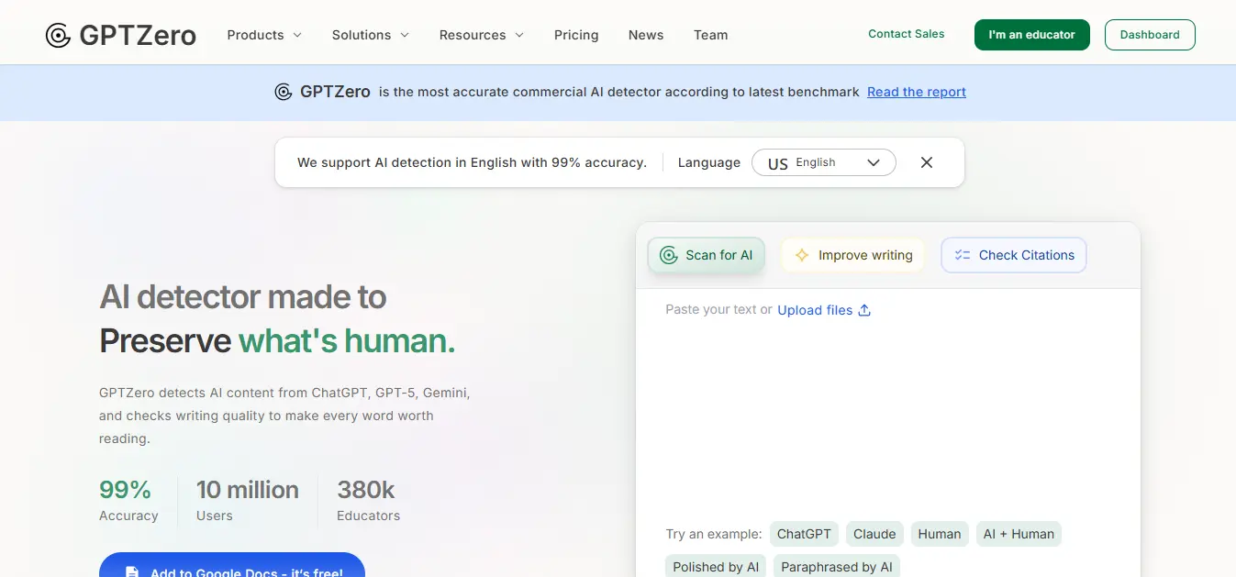Follow the Read the report link
Viewport: 1236px width, 577px height.
[x=917, y=92]
